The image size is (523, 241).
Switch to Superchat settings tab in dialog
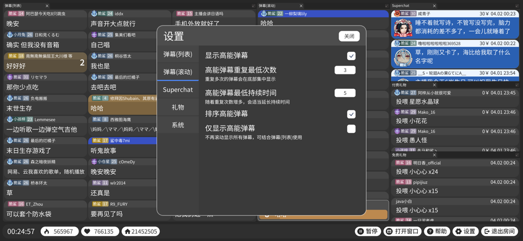pyautogui.click(x=178, y=90)
